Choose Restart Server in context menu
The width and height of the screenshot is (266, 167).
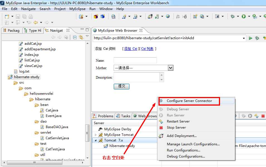196,121
